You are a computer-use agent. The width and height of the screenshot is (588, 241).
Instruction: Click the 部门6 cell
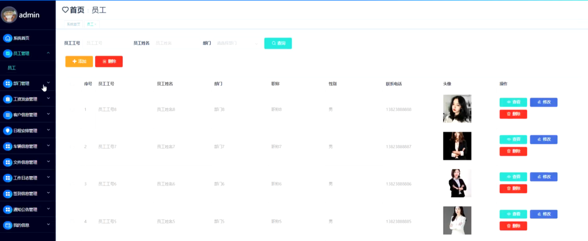[220, 184]
